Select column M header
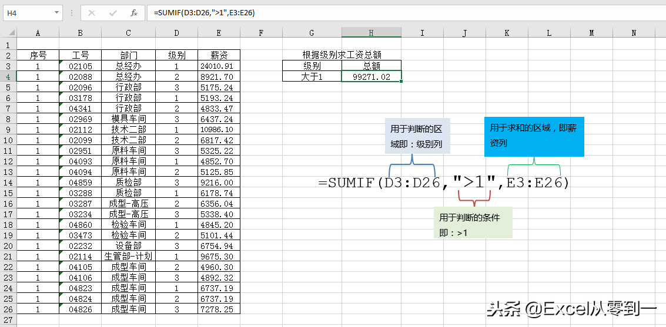Viewport: 666px width, 327px height. (592, 33)
